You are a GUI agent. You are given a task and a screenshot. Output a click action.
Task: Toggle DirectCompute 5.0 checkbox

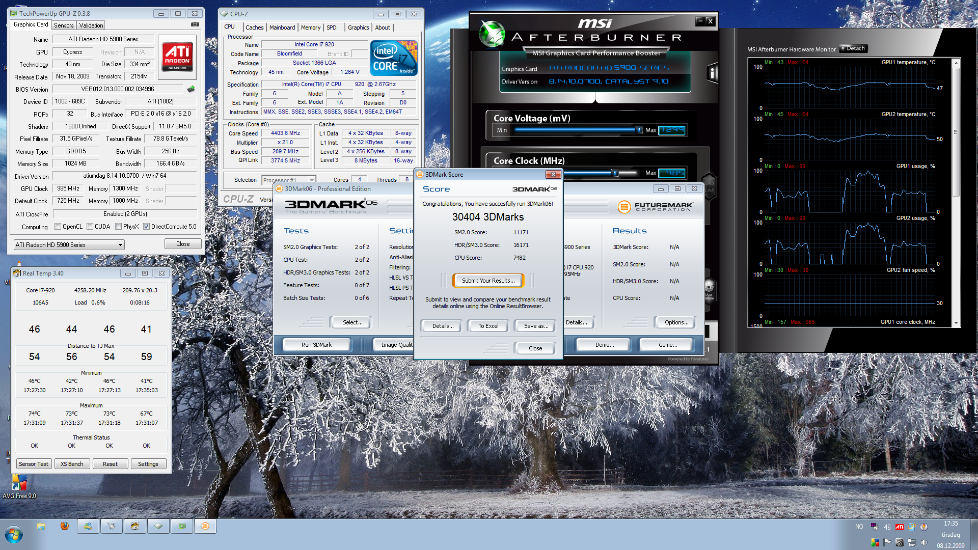click(x=146, y=227)
